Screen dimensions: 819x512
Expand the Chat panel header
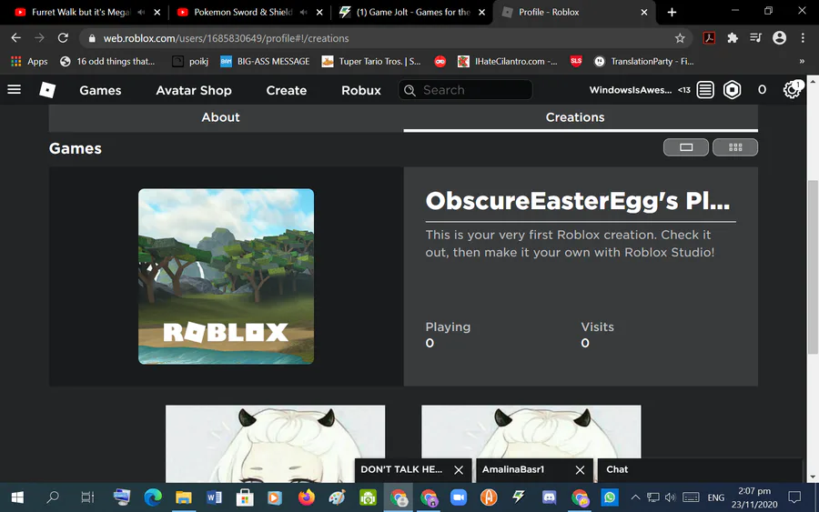tap(699, 470)
